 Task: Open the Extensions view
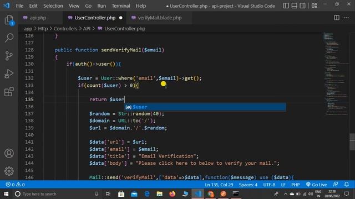click(9, 92)
